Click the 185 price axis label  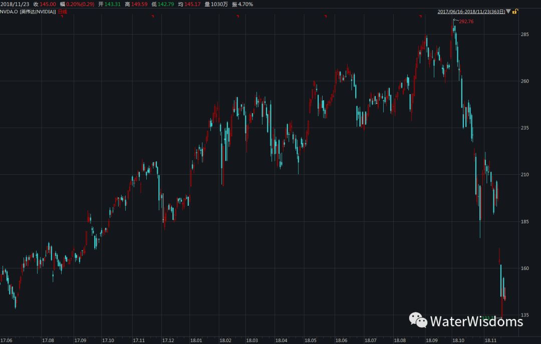click(525, 221)
